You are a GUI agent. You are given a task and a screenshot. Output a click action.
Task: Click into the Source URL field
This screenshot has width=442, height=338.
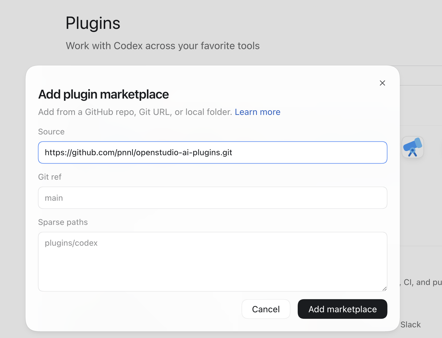click(213, 152)
